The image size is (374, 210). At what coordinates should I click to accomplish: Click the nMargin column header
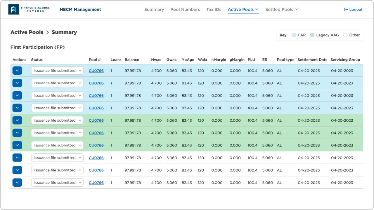coord(219,60)
